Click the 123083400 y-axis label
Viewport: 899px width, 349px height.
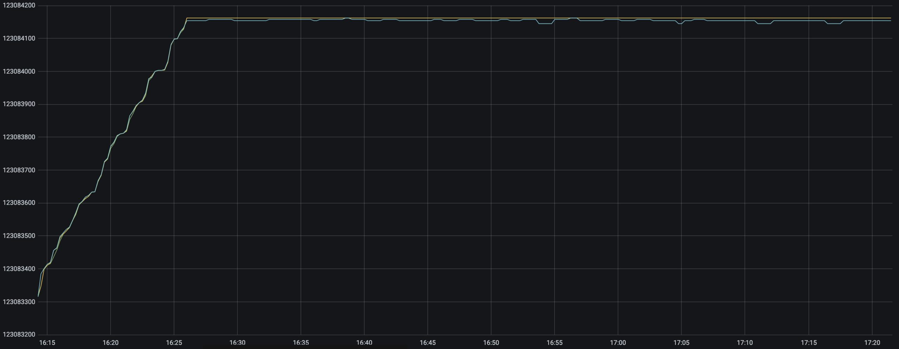[19, 269]
